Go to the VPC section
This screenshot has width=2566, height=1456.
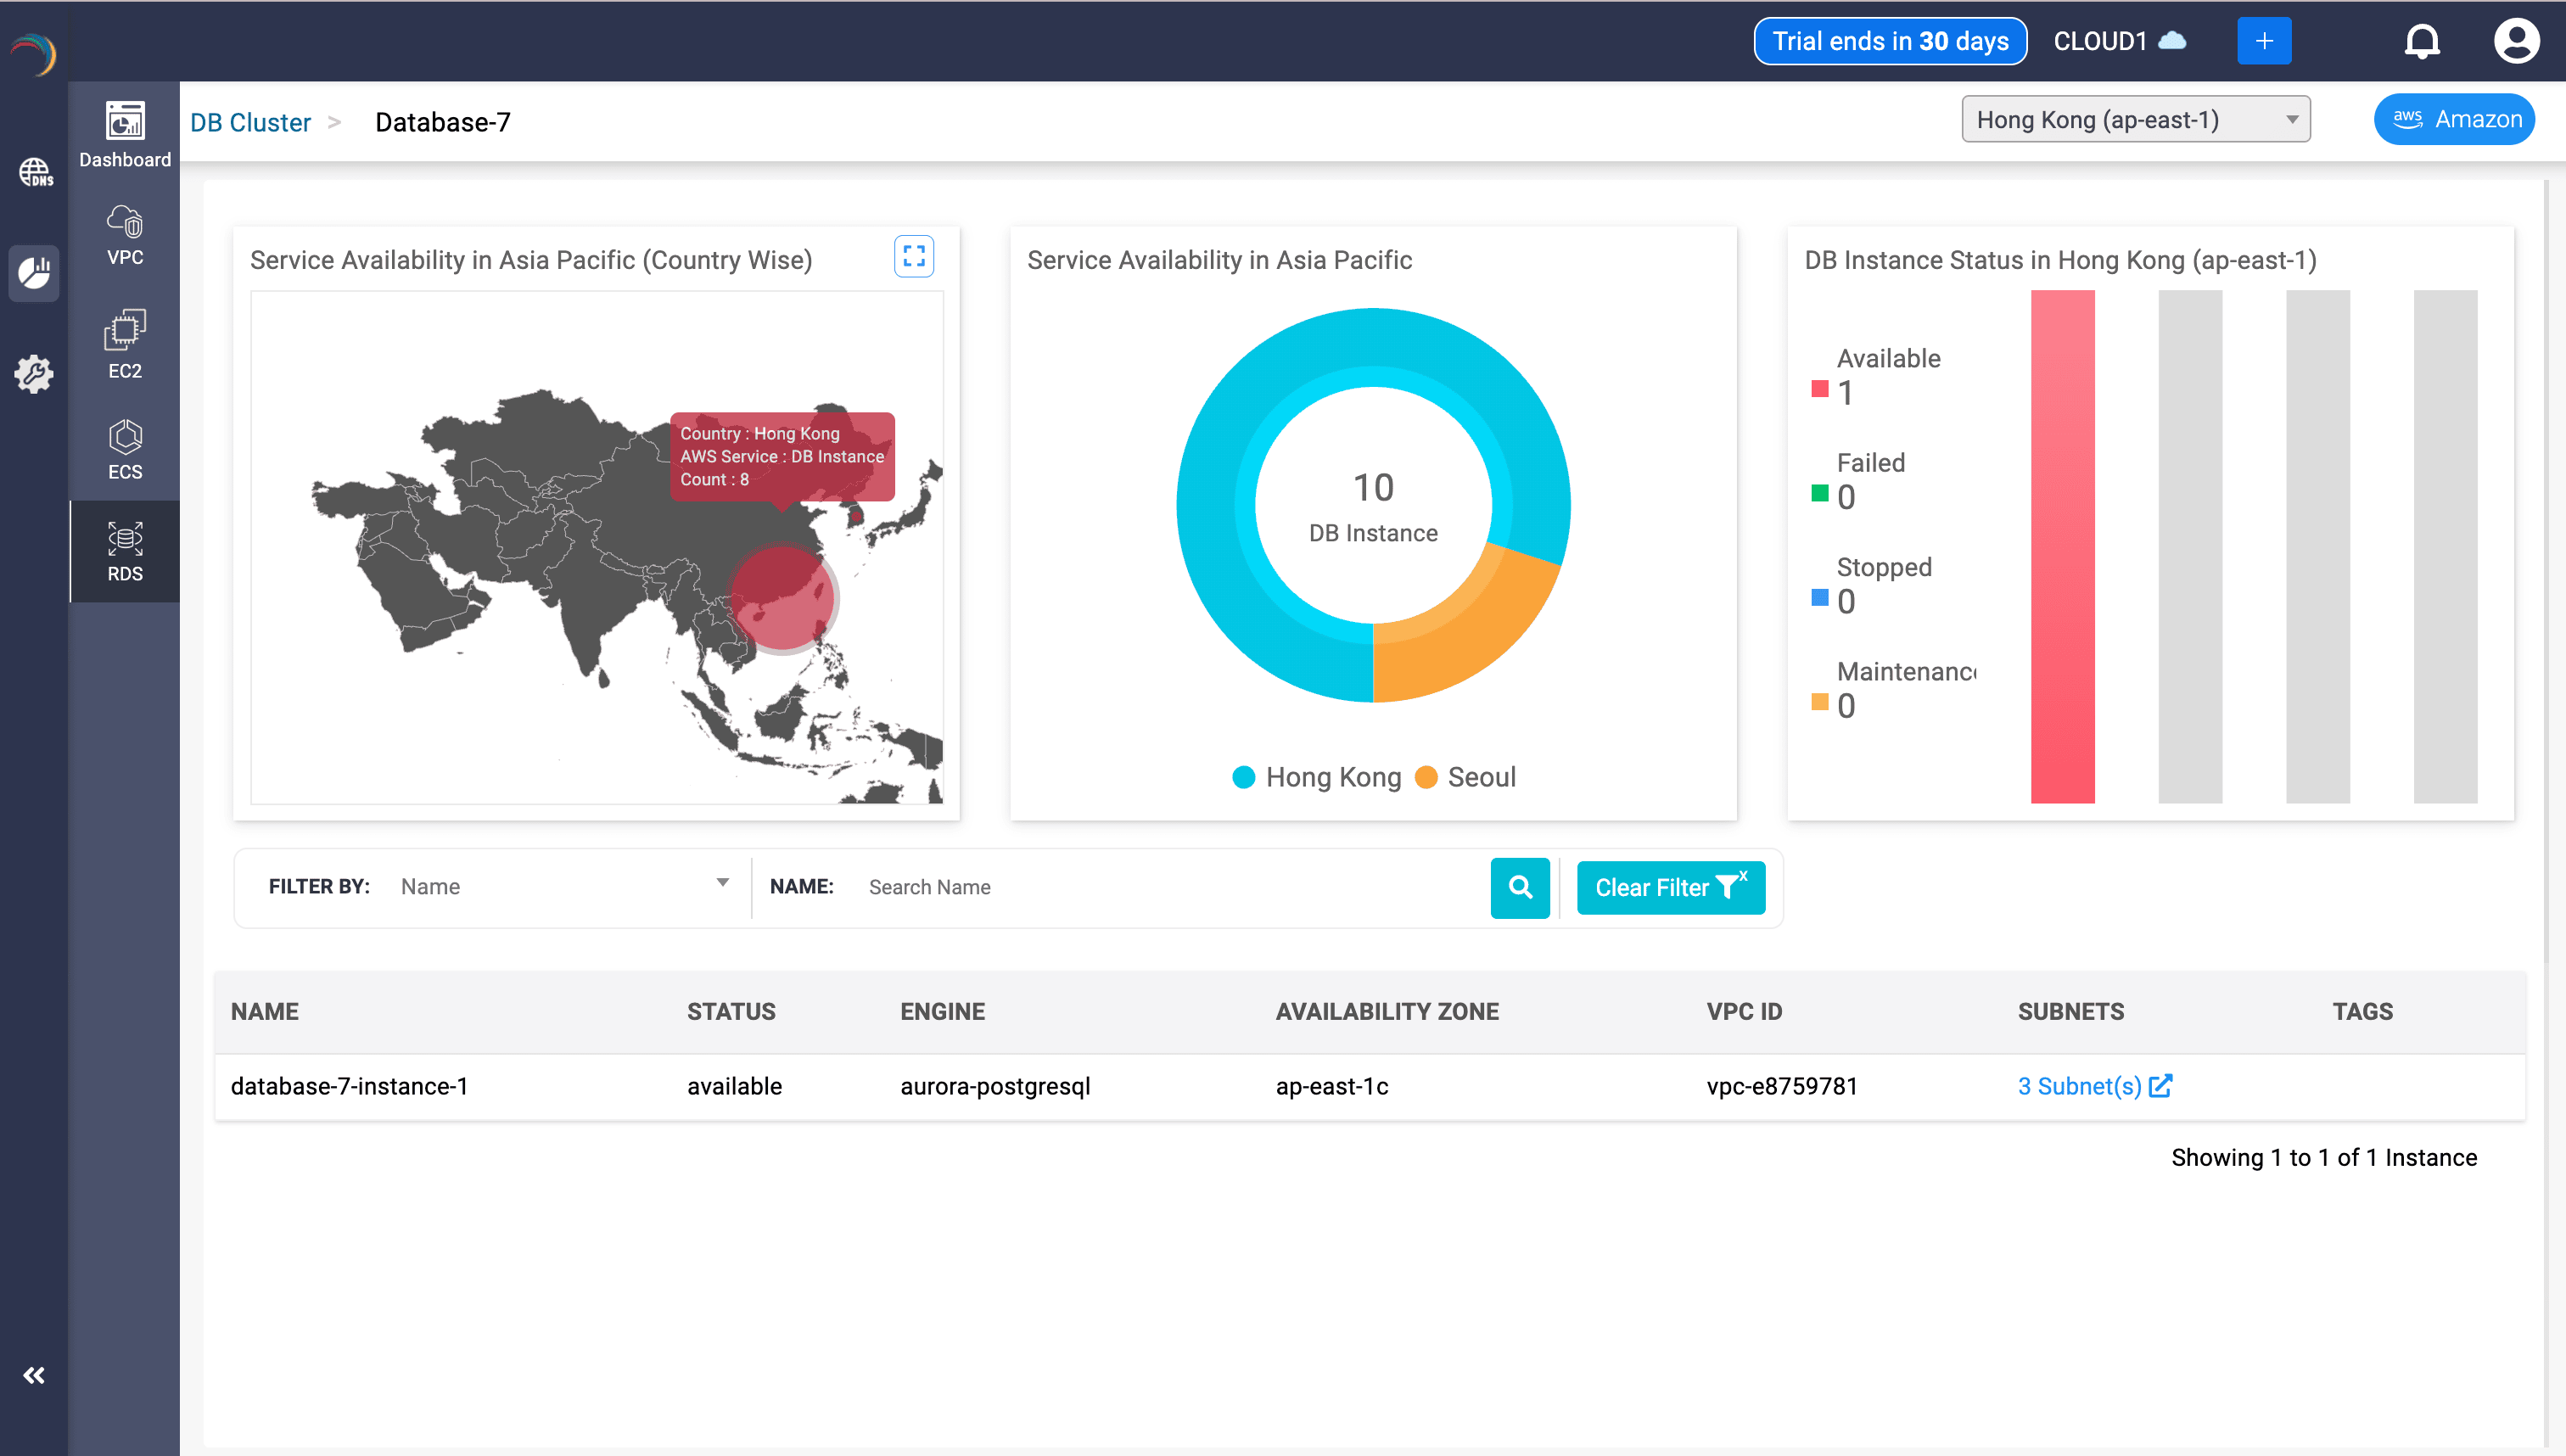(x=125, y=235)
